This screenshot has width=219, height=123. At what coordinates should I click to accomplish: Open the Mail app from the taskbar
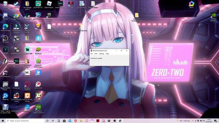(70, 121)
